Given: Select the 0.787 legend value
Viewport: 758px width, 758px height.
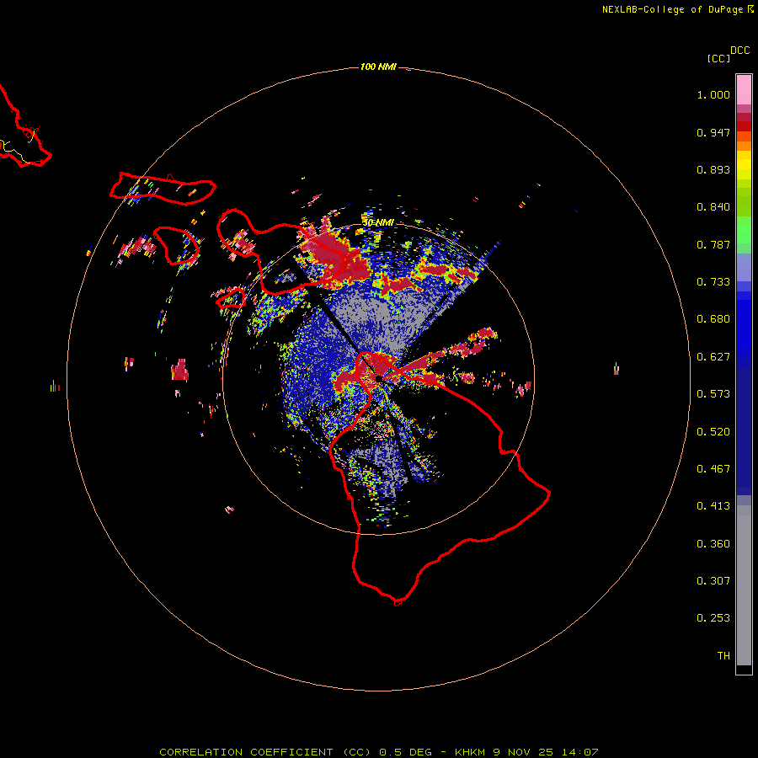Looking at the screenshot, I should (x=713, y=244).
